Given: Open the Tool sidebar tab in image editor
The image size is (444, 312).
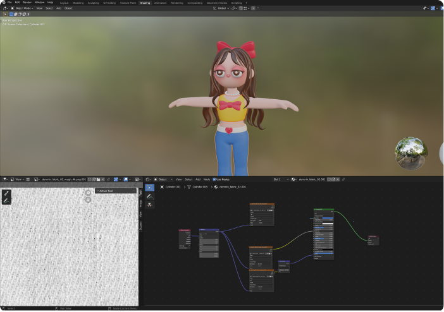Looking at the screenshot, I should 140,193.
